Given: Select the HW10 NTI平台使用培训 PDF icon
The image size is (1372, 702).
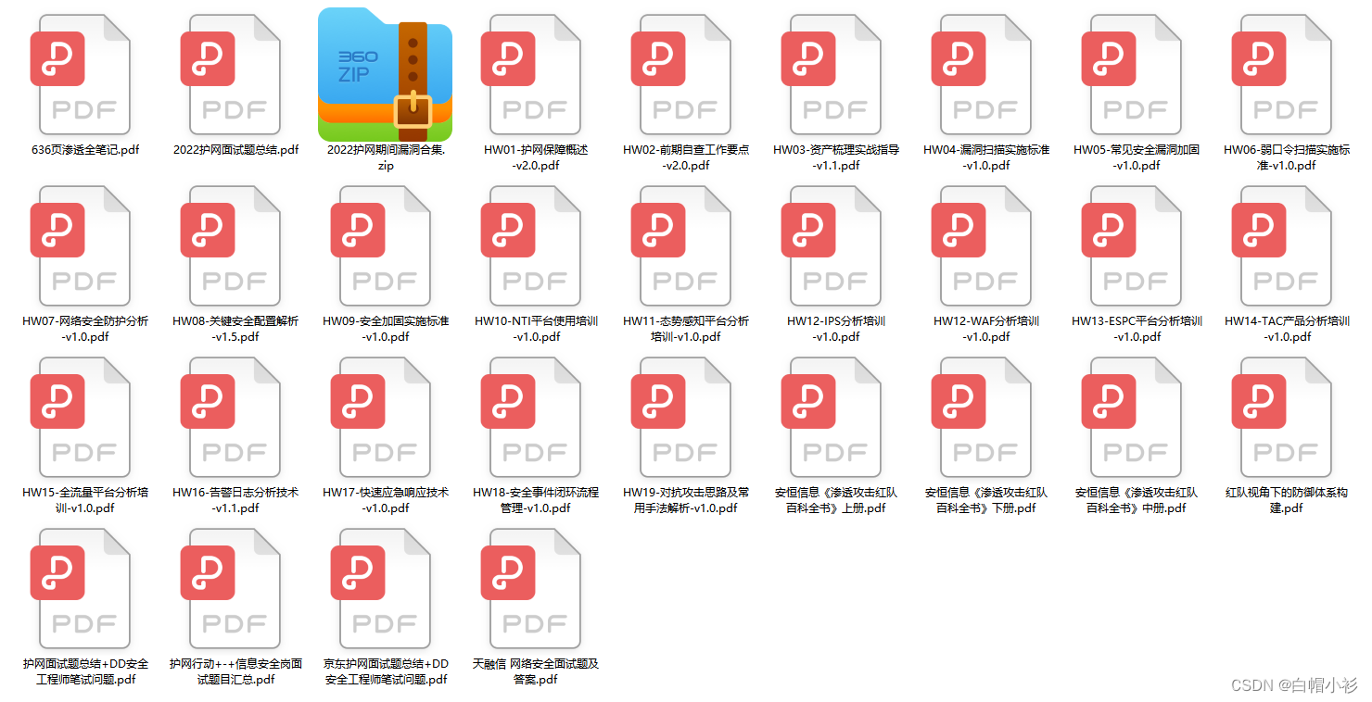Looking at the screenshot, I should (x=531, y=245).
